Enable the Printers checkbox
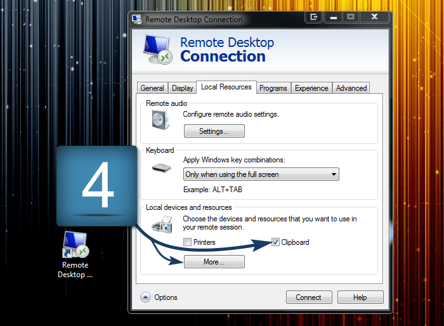Viewport: 444px width, 326px height. [187, 242]
